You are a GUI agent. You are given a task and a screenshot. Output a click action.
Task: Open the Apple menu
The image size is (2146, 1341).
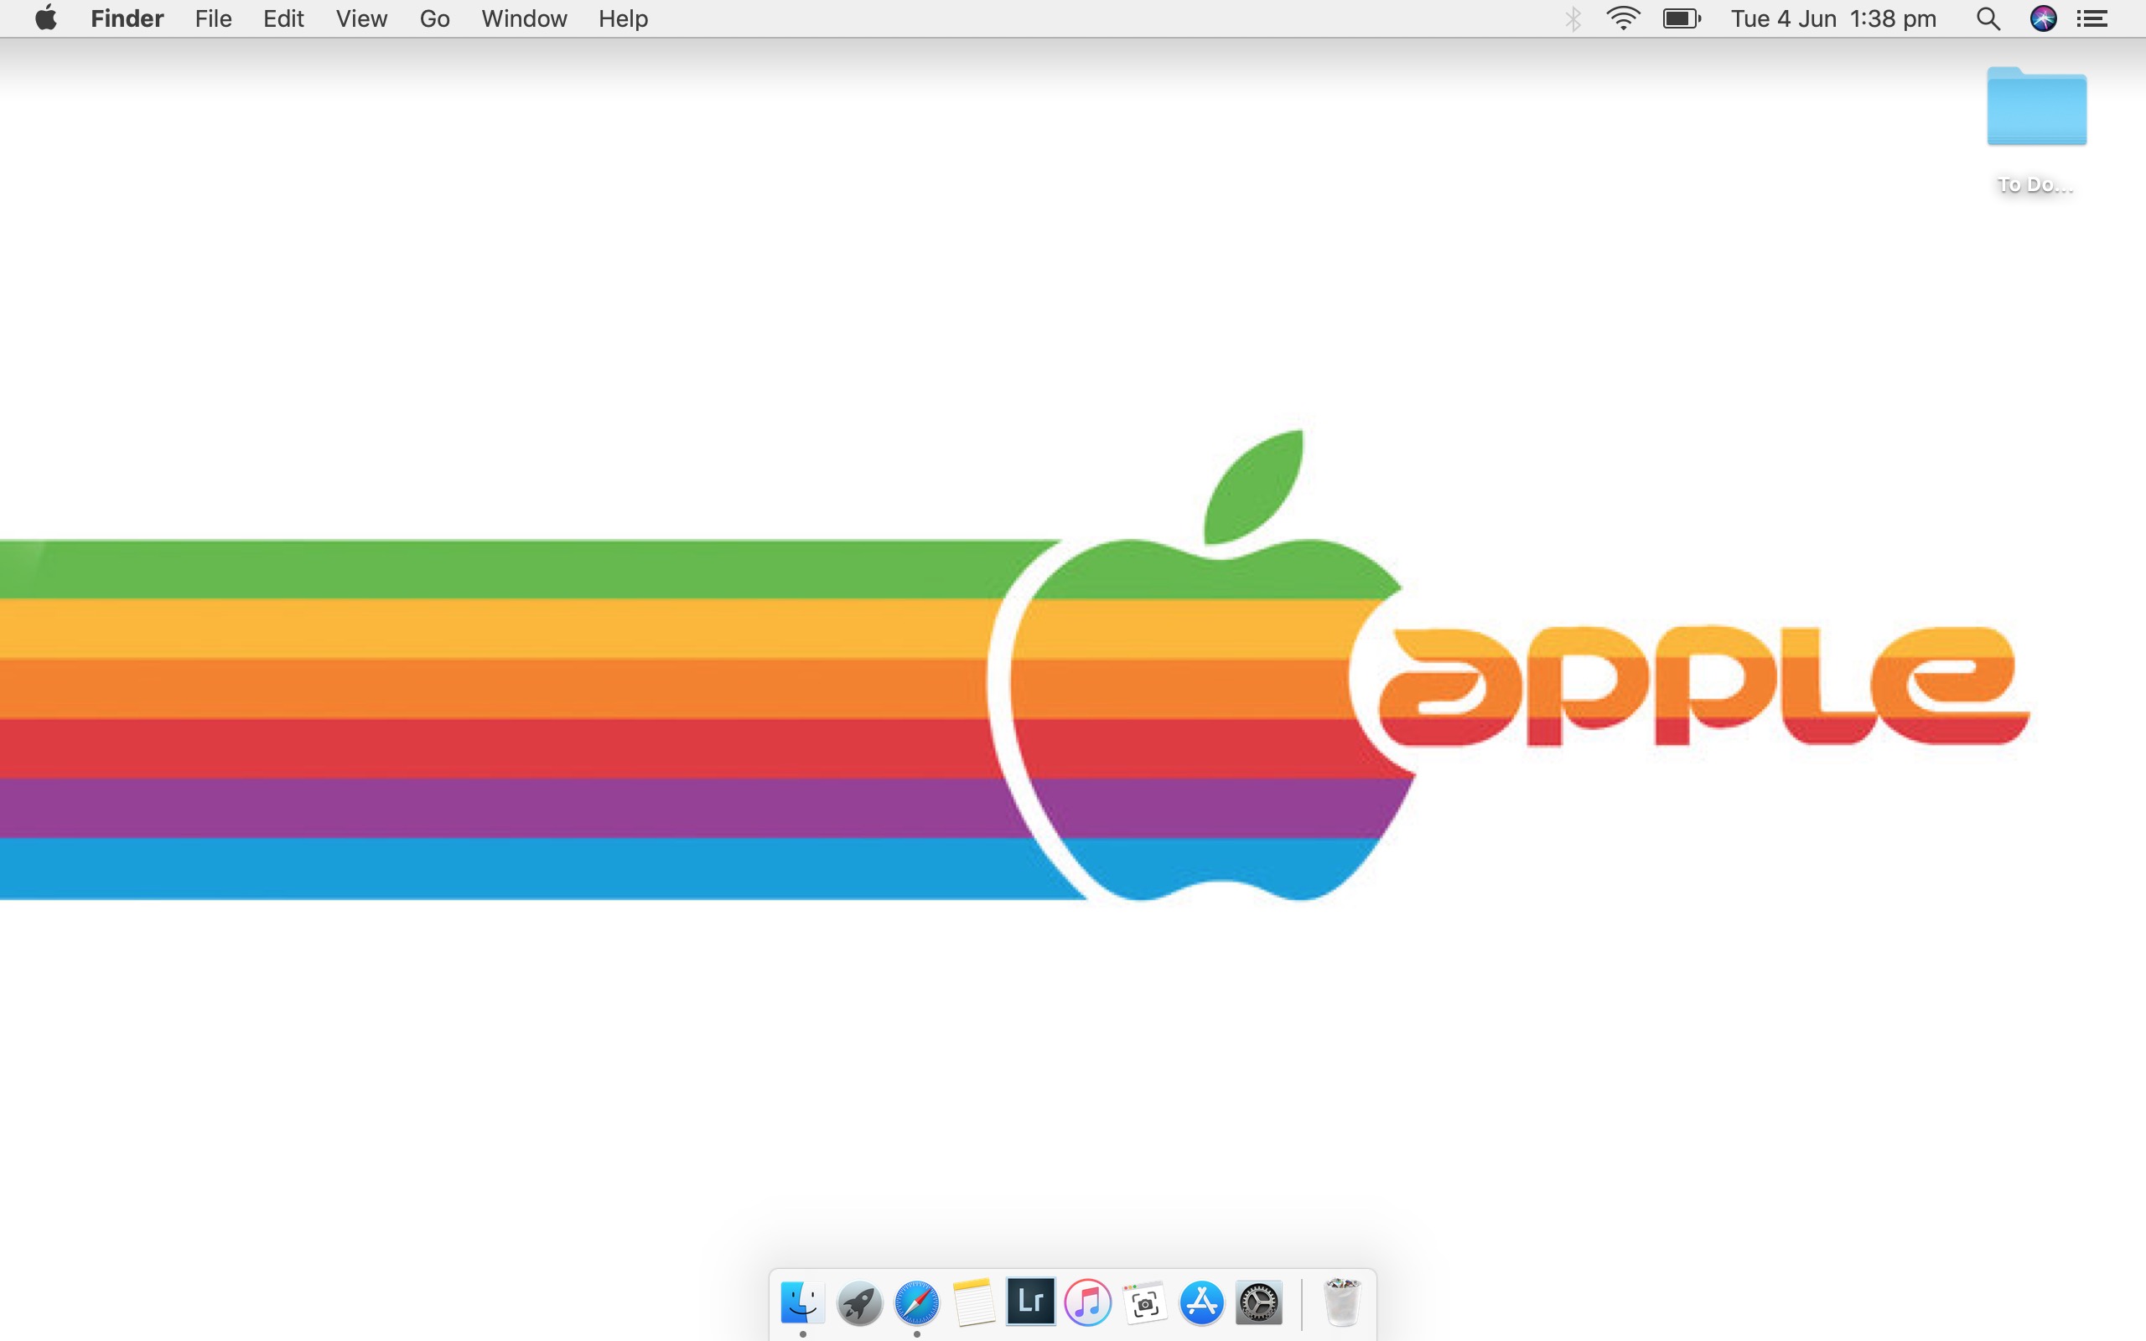click(46, 18)
